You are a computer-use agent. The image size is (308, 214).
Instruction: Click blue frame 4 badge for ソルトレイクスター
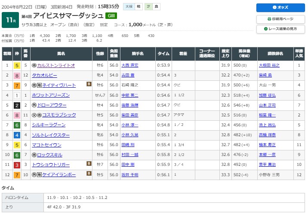(17, 135)
